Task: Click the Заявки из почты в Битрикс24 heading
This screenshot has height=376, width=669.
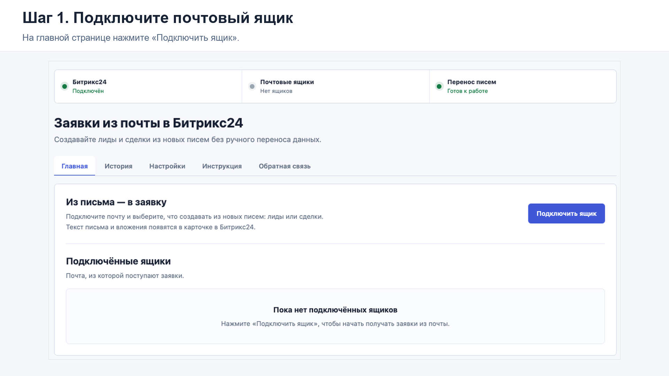Action: [148, 123]
